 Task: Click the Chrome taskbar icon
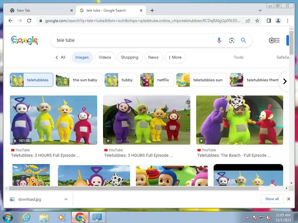(80, 217)
